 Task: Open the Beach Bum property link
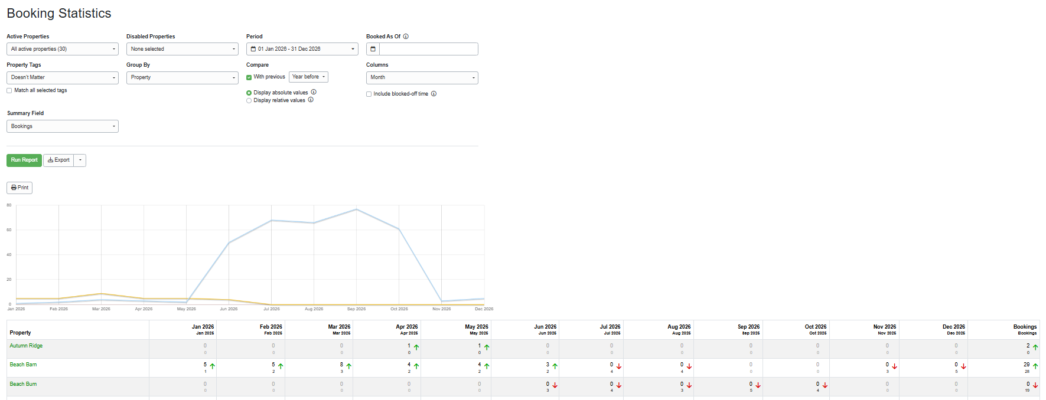point(23,384)
